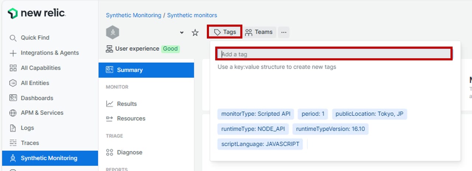Image resolution: width=472 pixels, height=171 pixels.
Task: Navigate to APM & Services
Action: coord(42,113)
